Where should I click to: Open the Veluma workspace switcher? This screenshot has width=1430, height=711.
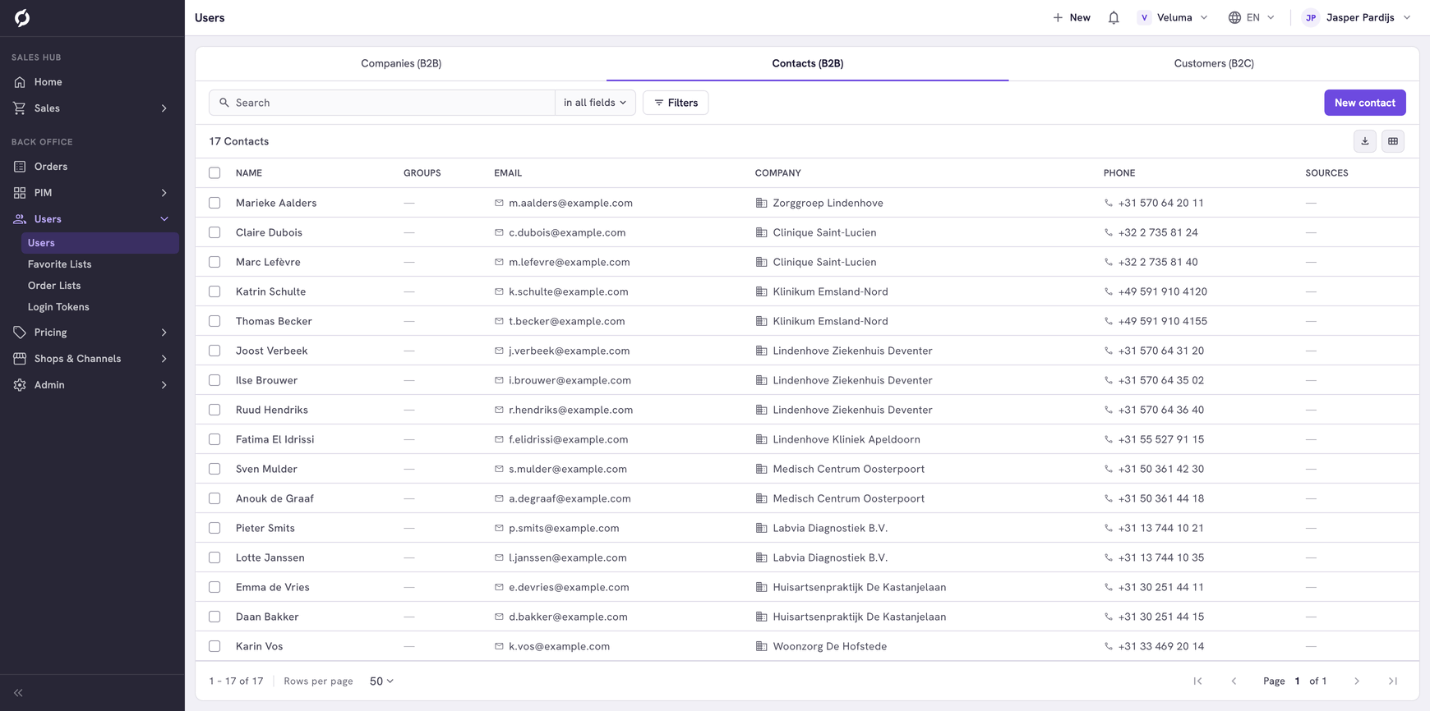1173,17
